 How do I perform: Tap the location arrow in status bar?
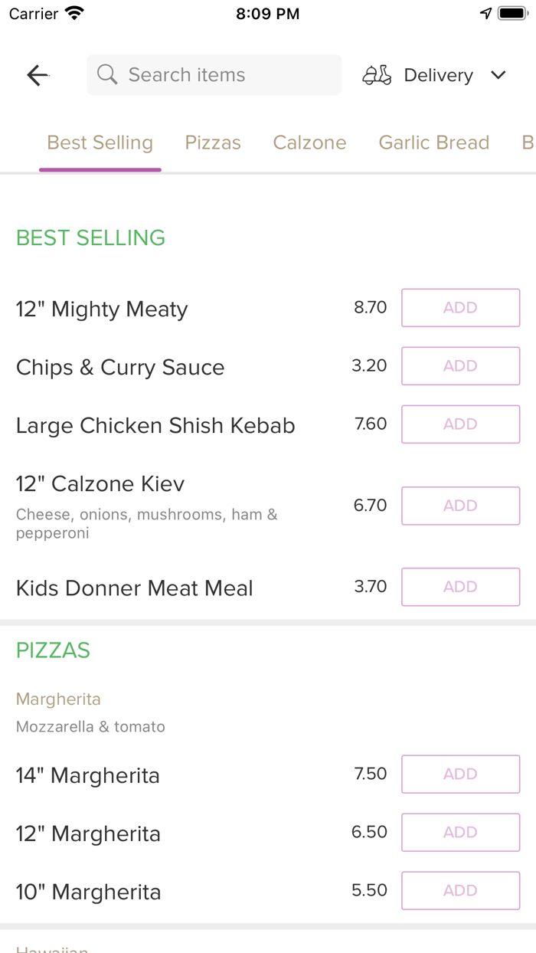(x=486, y=12)
